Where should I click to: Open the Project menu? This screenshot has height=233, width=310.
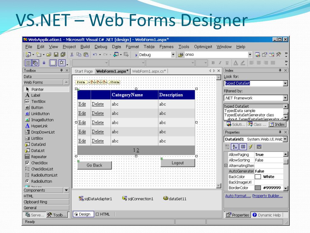pyautogui.click(x=69, y=47)
